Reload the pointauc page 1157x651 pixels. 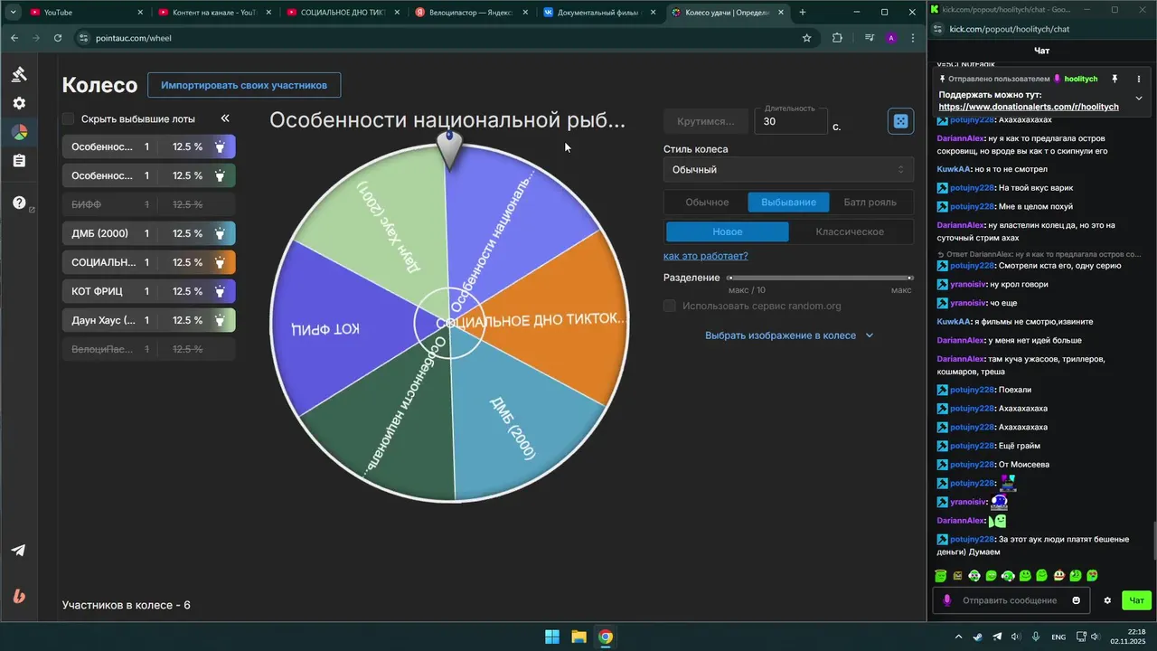(58, 38)
